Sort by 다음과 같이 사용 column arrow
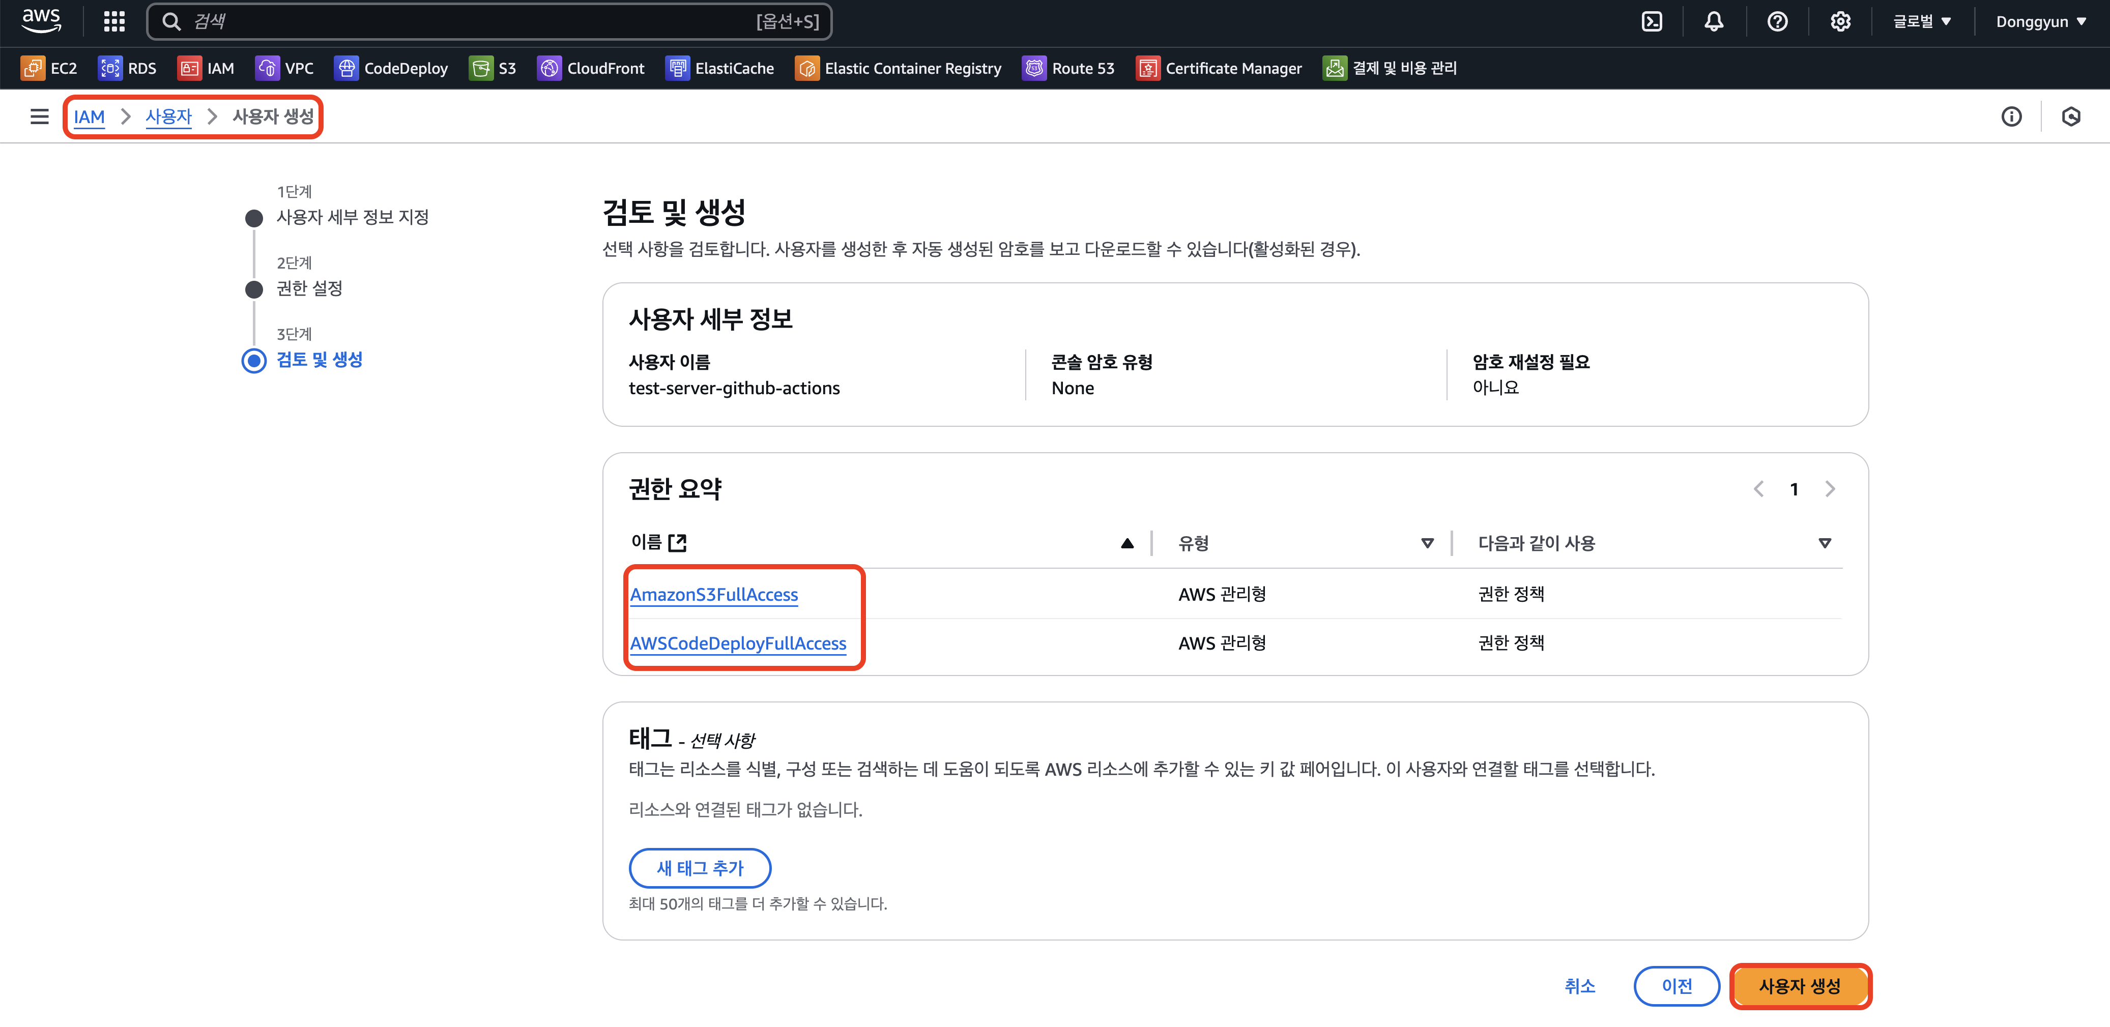 click(x=1824, y=543)
